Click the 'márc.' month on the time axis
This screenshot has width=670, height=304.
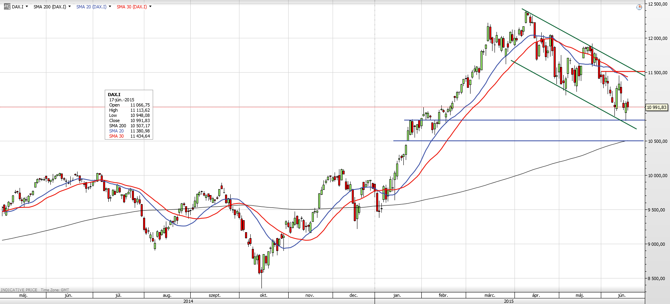click(490, 296)
